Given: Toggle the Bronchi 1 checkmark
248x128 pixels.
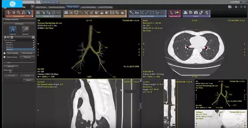Looking at the screenshot, I should (34, 42).
